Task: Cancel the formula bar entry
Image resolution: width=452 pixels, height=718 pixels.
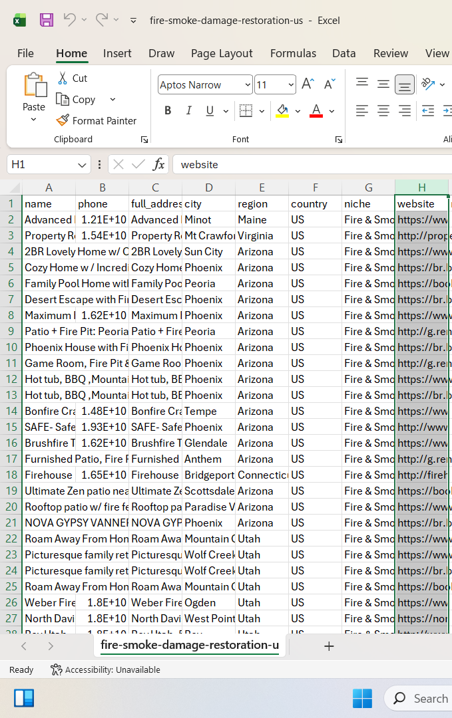Action: (118, 164)
